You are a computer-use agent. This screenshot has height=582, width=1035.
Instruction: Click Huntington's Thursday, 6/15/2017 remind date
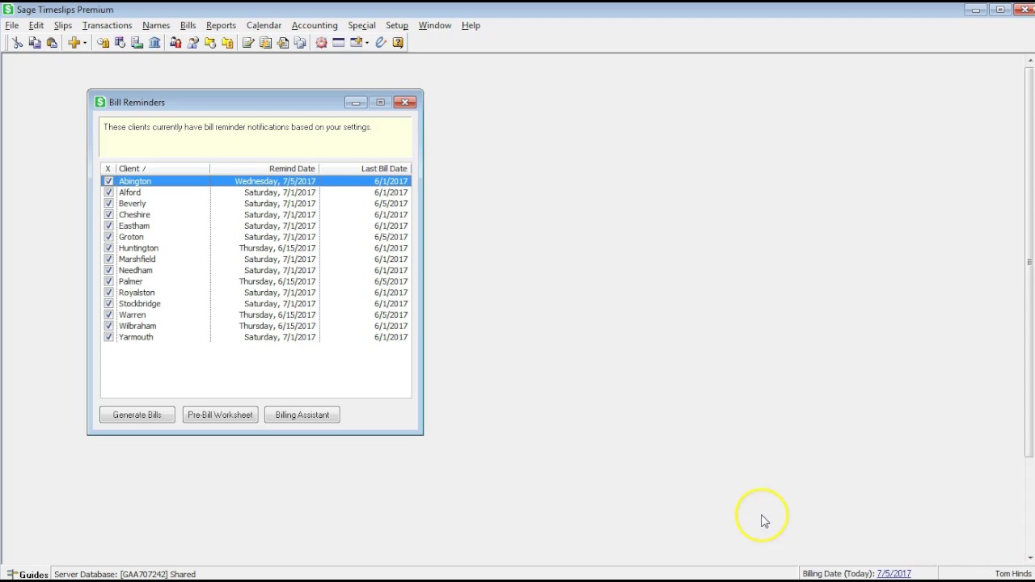277,248
